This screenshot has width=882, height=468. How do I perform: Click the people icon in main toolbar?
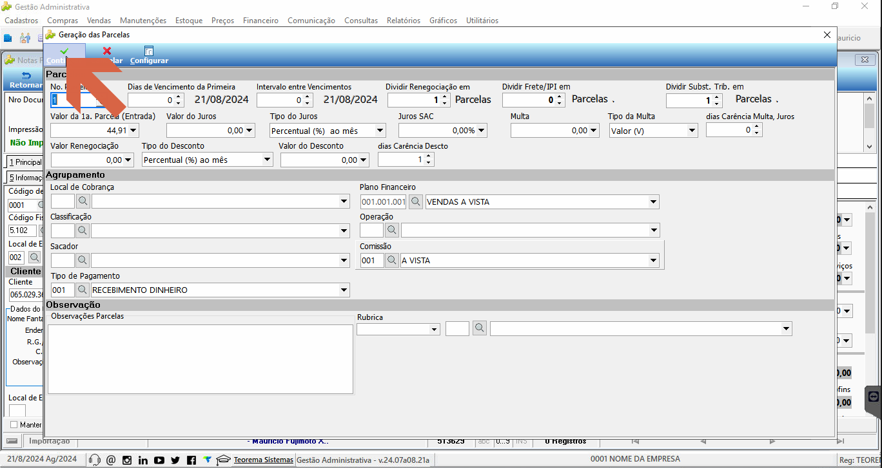tap(25, 38)
